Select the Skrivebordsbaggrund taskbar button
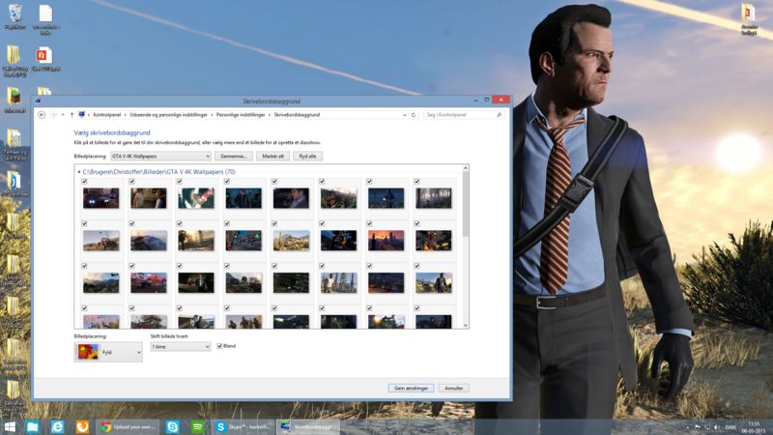Image resolution: width=773 pixels, height=435 pixels. point(308,426)
